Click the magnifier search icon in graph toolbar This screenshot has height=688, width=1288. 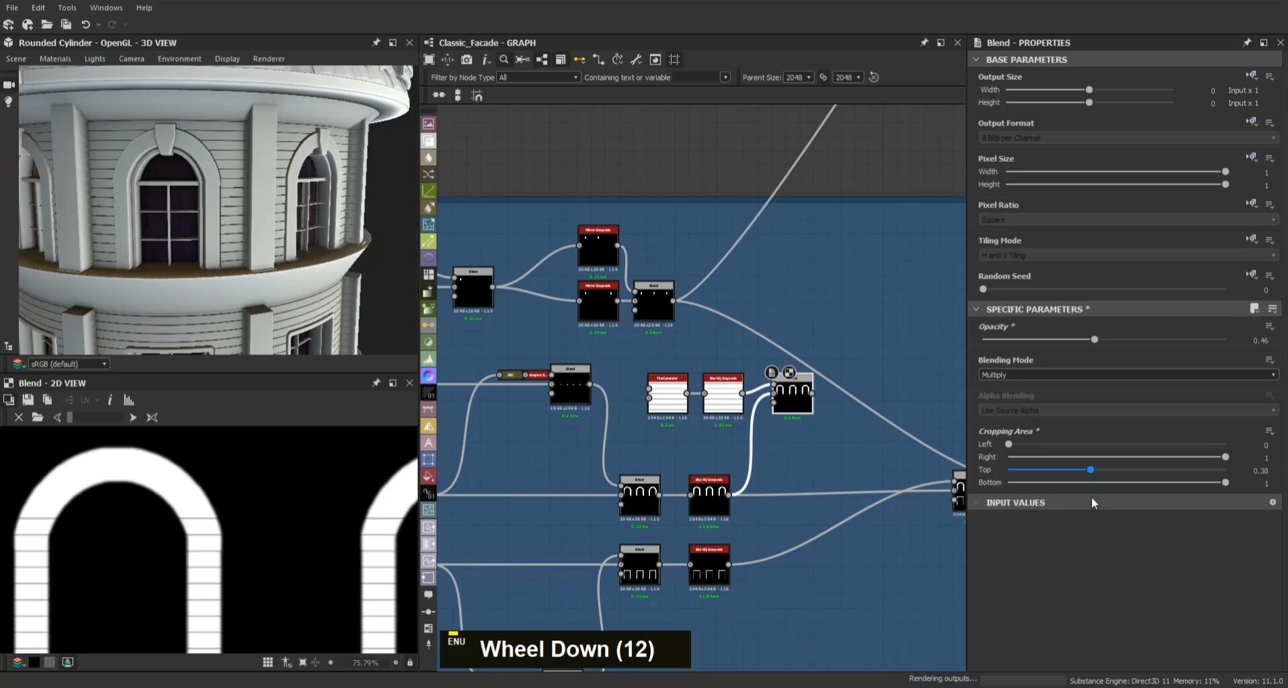tap(504, 60)
